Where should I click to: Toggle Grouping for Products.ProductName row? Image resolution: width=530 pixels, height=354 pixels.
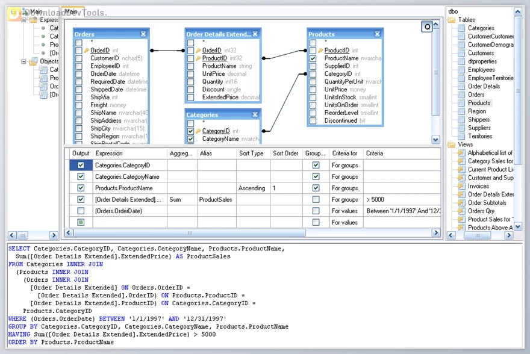(316, 188)
